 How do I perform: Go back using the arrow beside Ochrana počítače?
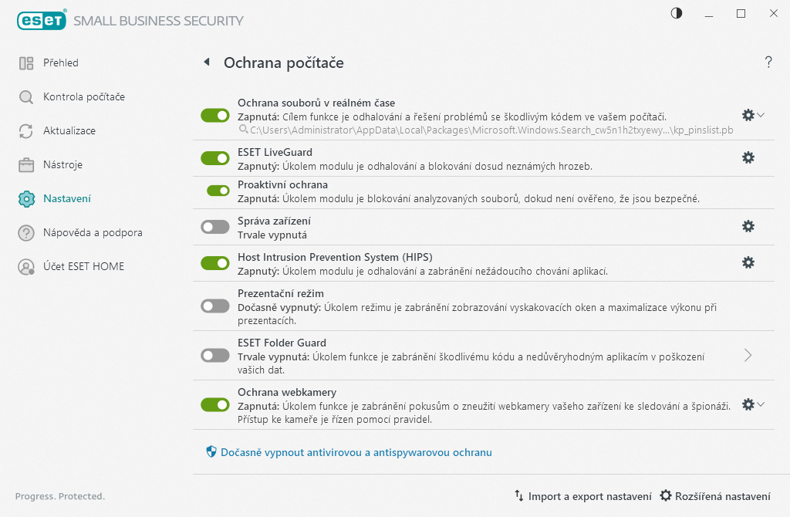click(x=206, y=63)
